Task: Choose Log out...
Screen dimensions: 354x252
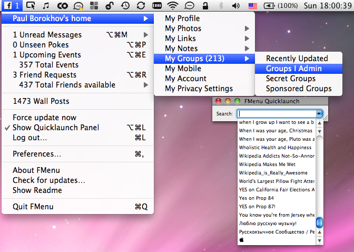Action: pos(77,138)
